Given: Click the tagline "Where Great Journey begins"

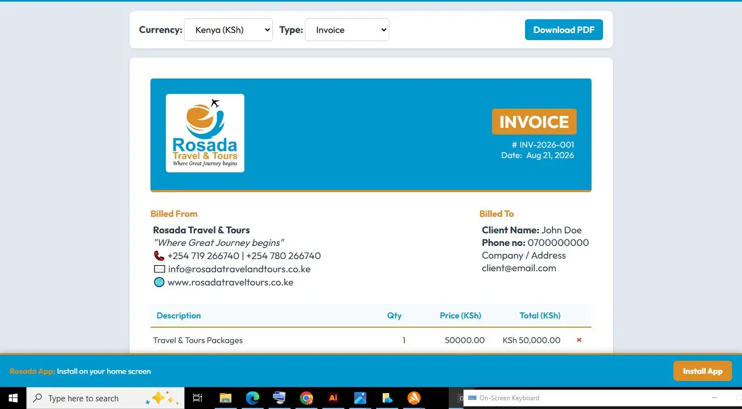Looking at the screenshot, I should (219, 243).
